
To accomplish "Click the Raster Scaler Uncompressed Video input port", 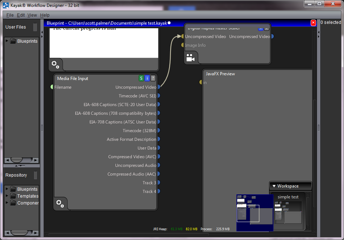I will pos(182,37).
